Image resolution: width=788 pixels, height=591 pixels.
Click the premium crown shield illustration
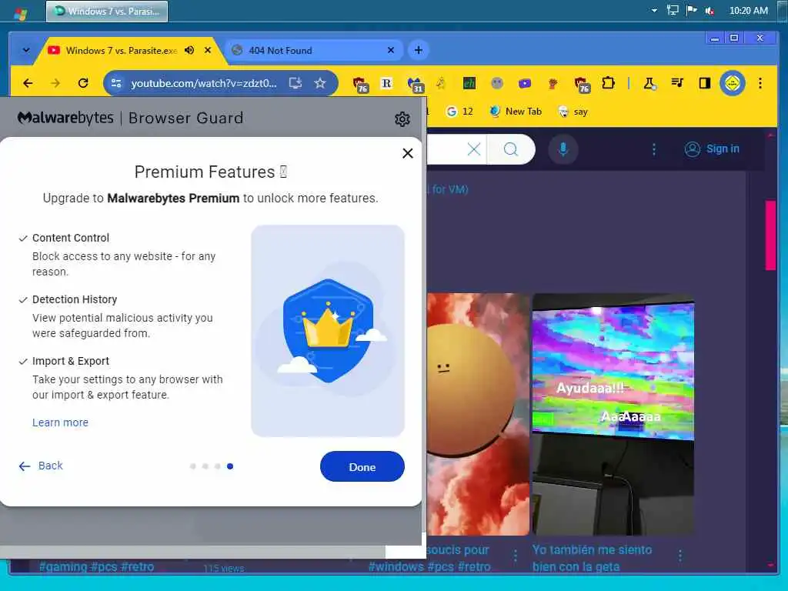pyautogui.click(x=328, y=331)
